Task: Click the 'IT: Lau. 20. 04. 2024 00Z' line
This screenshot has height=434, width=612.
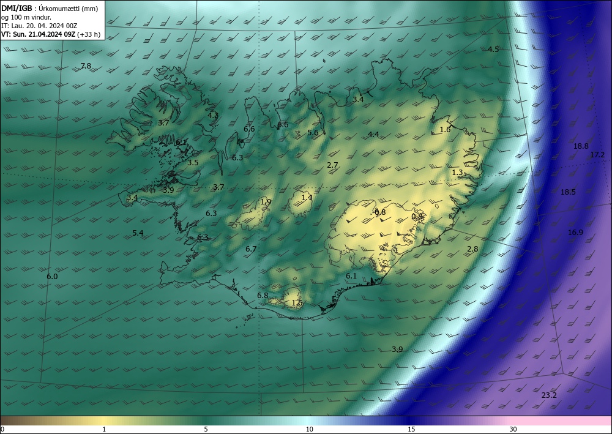Action: point(39,26)
